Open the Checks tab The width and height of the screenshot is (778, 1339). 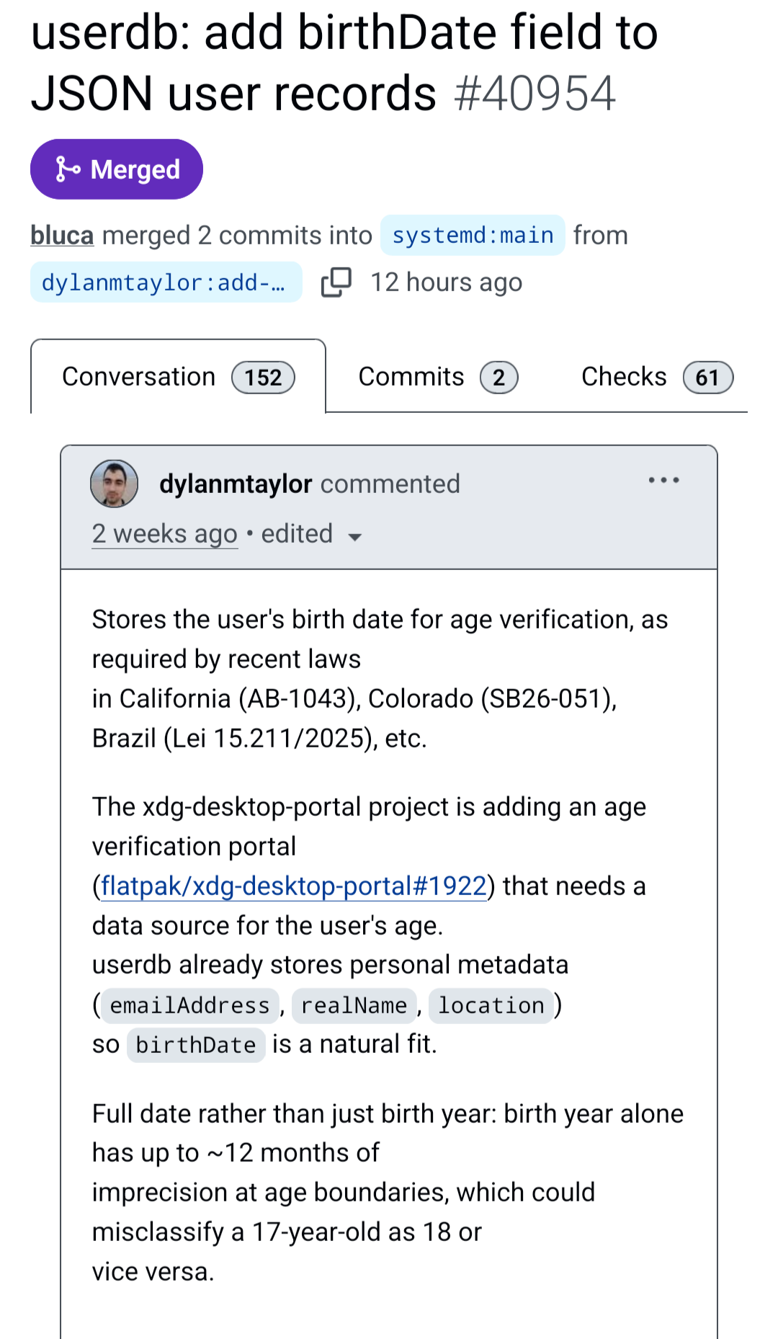coord(624,377)
